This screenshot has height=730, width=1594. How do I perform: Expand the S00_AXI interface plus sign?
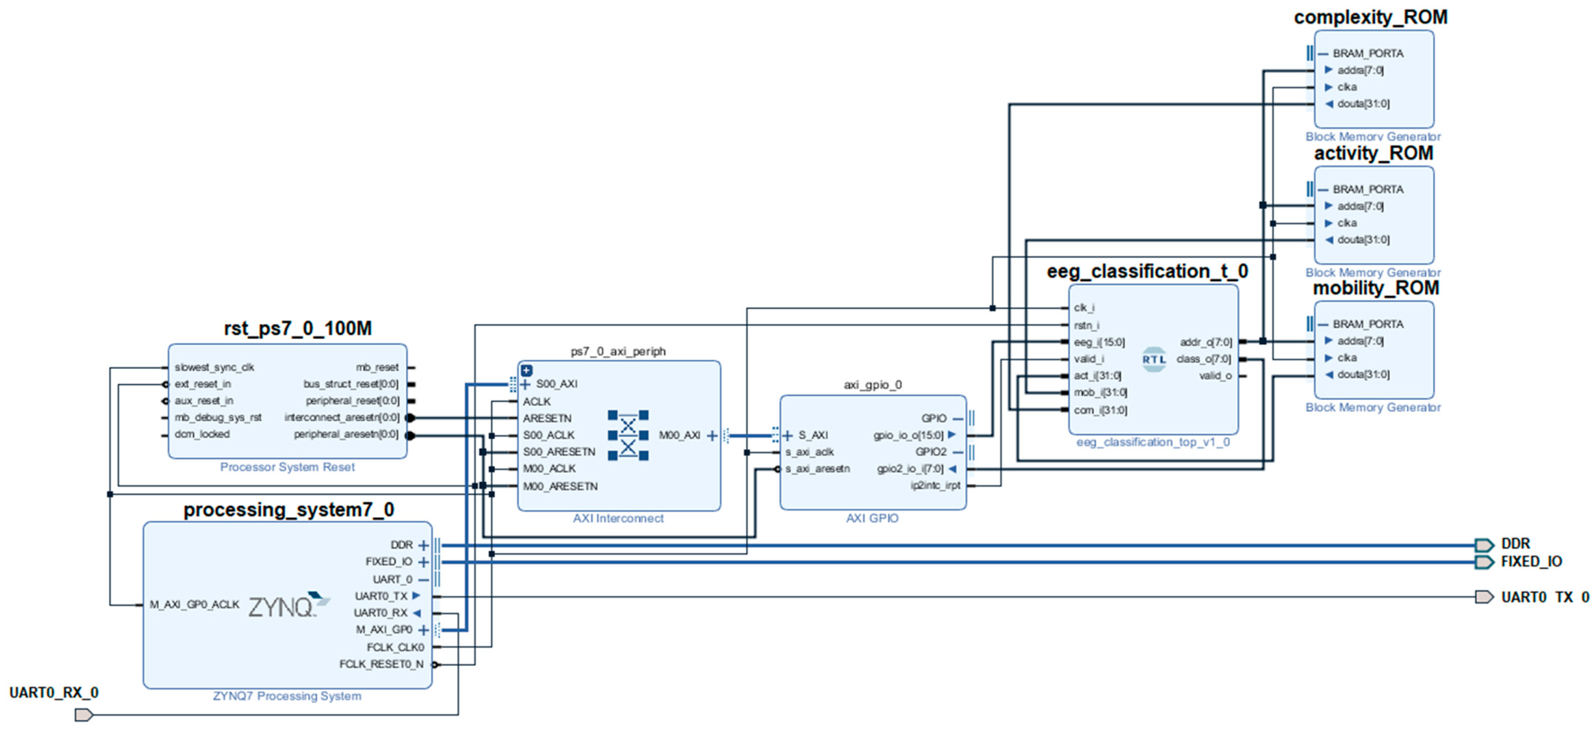(526, 384)
